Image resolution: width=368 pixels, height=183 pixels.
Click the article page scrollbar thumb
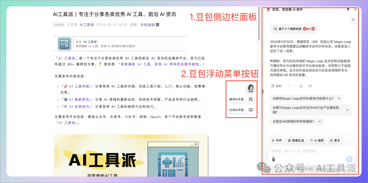[x=259, y=23]
